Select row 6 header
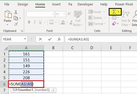 [x=4, y=84]
